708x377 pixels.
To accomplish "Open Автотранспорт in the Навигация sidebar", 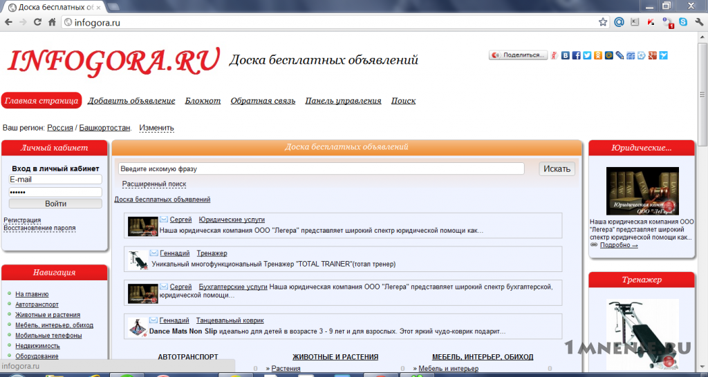I will coord(37,304).
